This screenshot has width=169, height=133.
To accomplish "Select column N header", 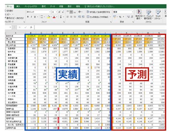I will pyautogui.click(x=159, y=33).
